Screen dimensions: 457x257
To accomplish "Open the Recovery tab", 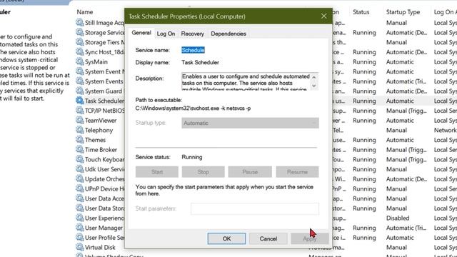I will pyautogui.click(x=192, y=34).
